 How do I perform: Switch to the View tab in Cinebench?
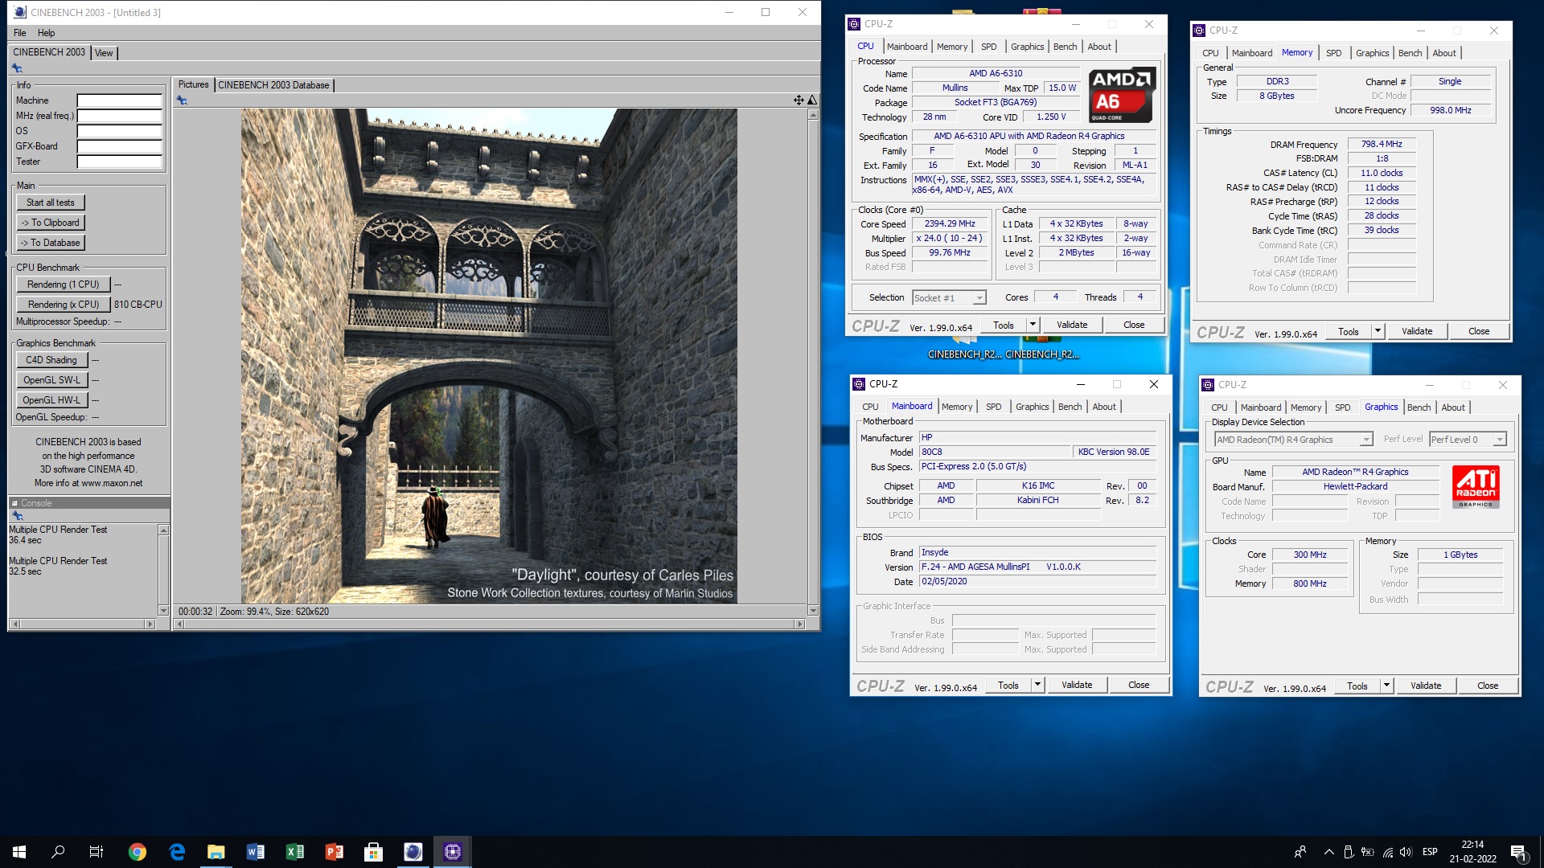click(x=104, y=53)
